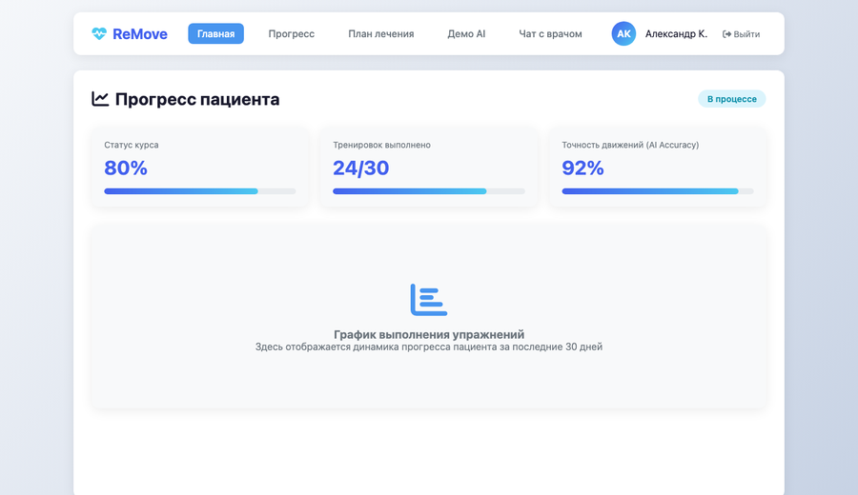
Task: Click the 24/30 workouts value
Action: [361, 168]
